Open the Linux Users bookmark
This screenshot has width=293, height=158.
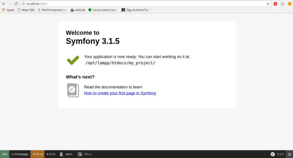pyautogui.click(x=103, y=10)
